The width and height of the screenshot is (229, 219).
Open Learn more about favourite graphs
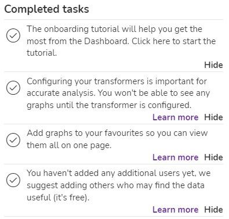pyautogui.click(x=176, y=157)
